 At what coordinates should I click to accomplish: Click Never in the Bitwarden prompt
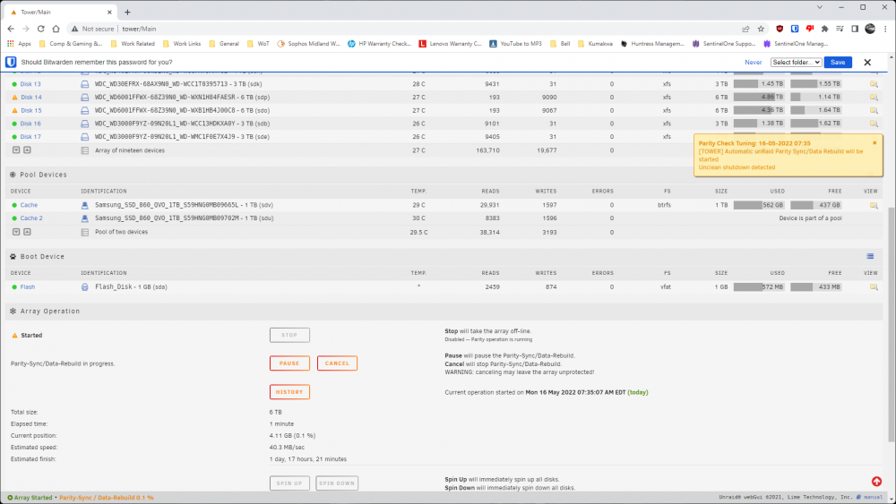754,62
